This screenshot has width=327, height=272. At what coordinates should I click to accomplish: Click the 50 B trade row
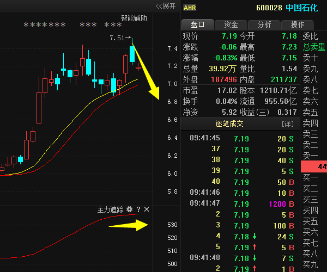click(241, 182)
